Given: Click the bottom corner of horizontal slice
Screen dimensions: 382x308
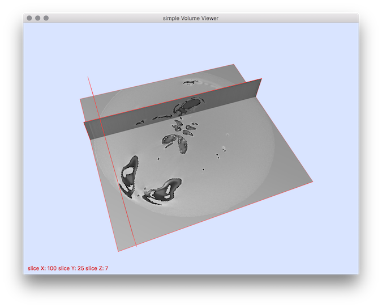Looking at the screenshot, I should coord(118,251).
